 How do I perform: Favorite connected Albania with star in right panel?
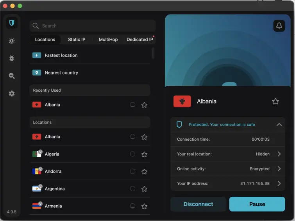(x=275, y=101)
